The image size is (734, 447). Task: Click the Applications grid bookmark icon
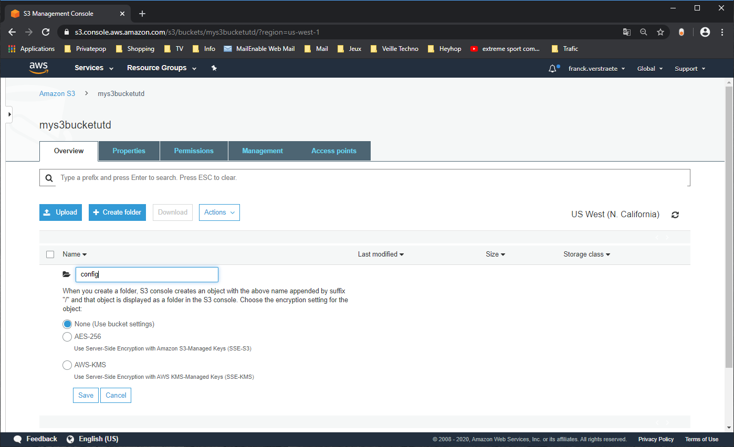click(12, 49)
